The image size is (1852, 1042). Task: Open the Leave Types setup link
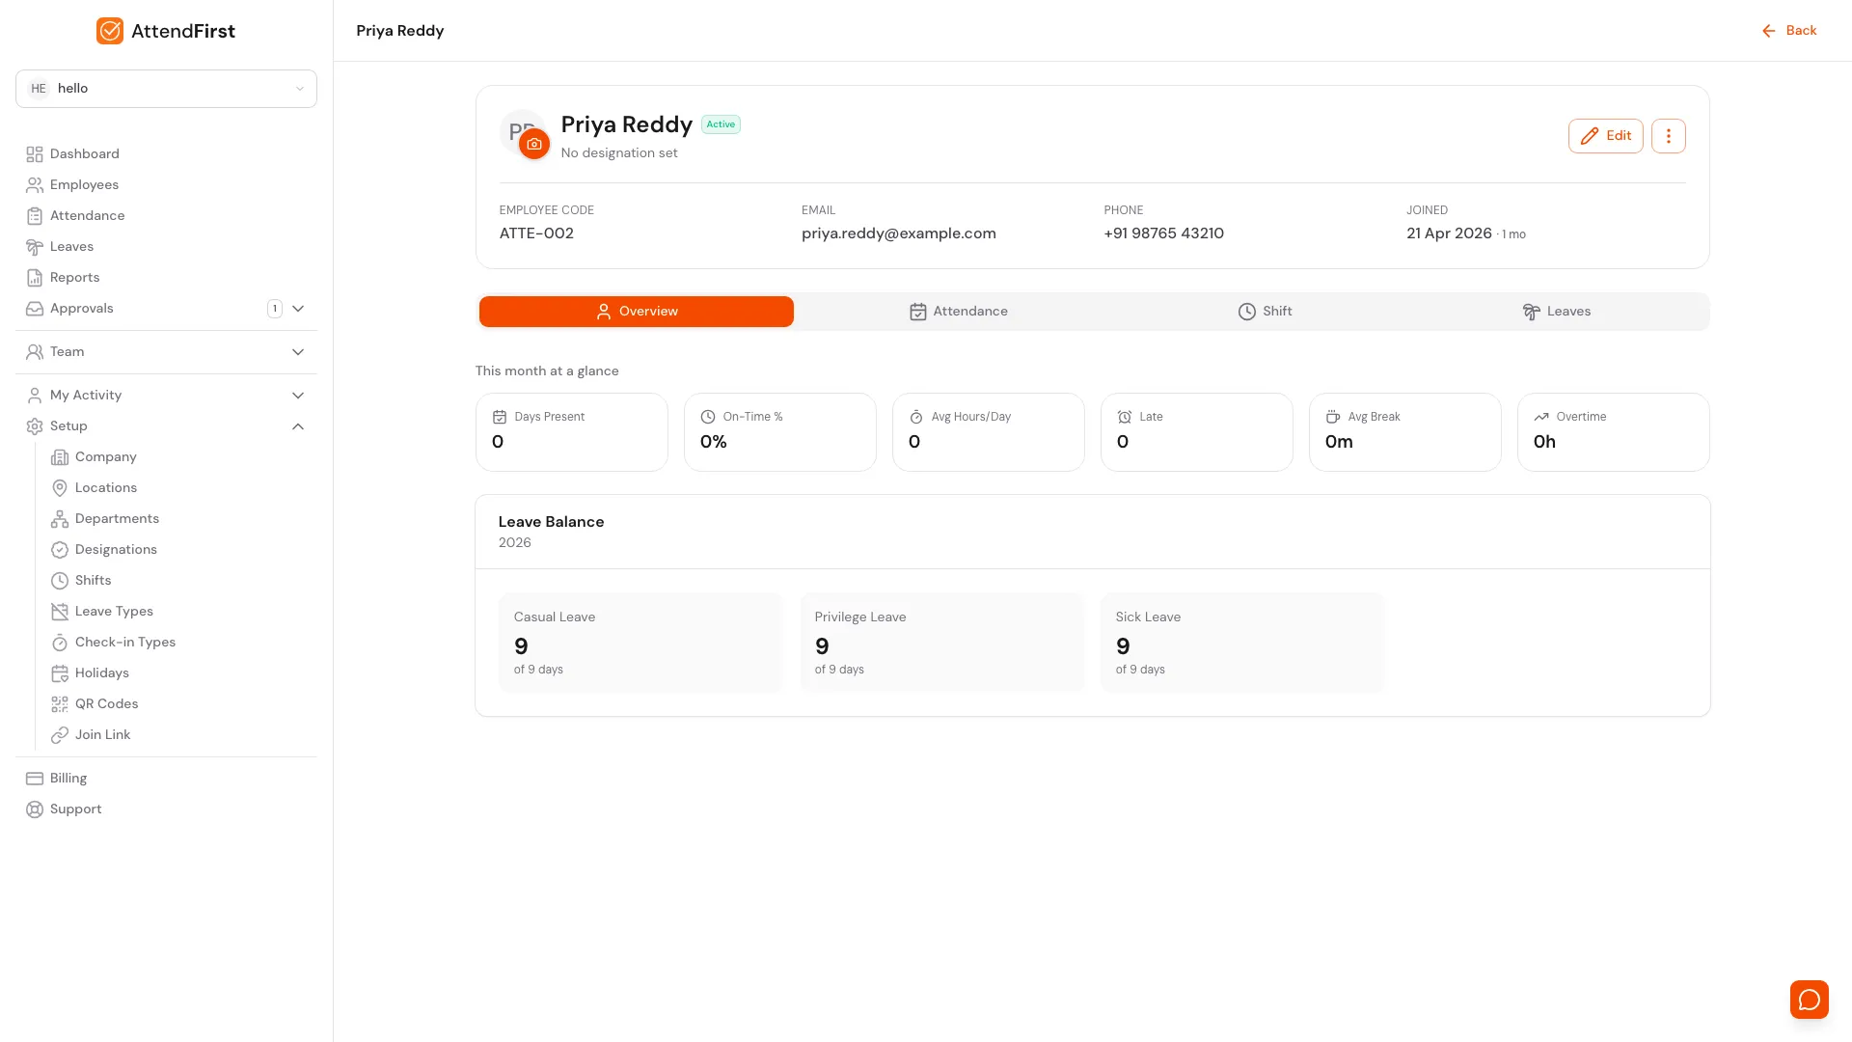[114, 612]
